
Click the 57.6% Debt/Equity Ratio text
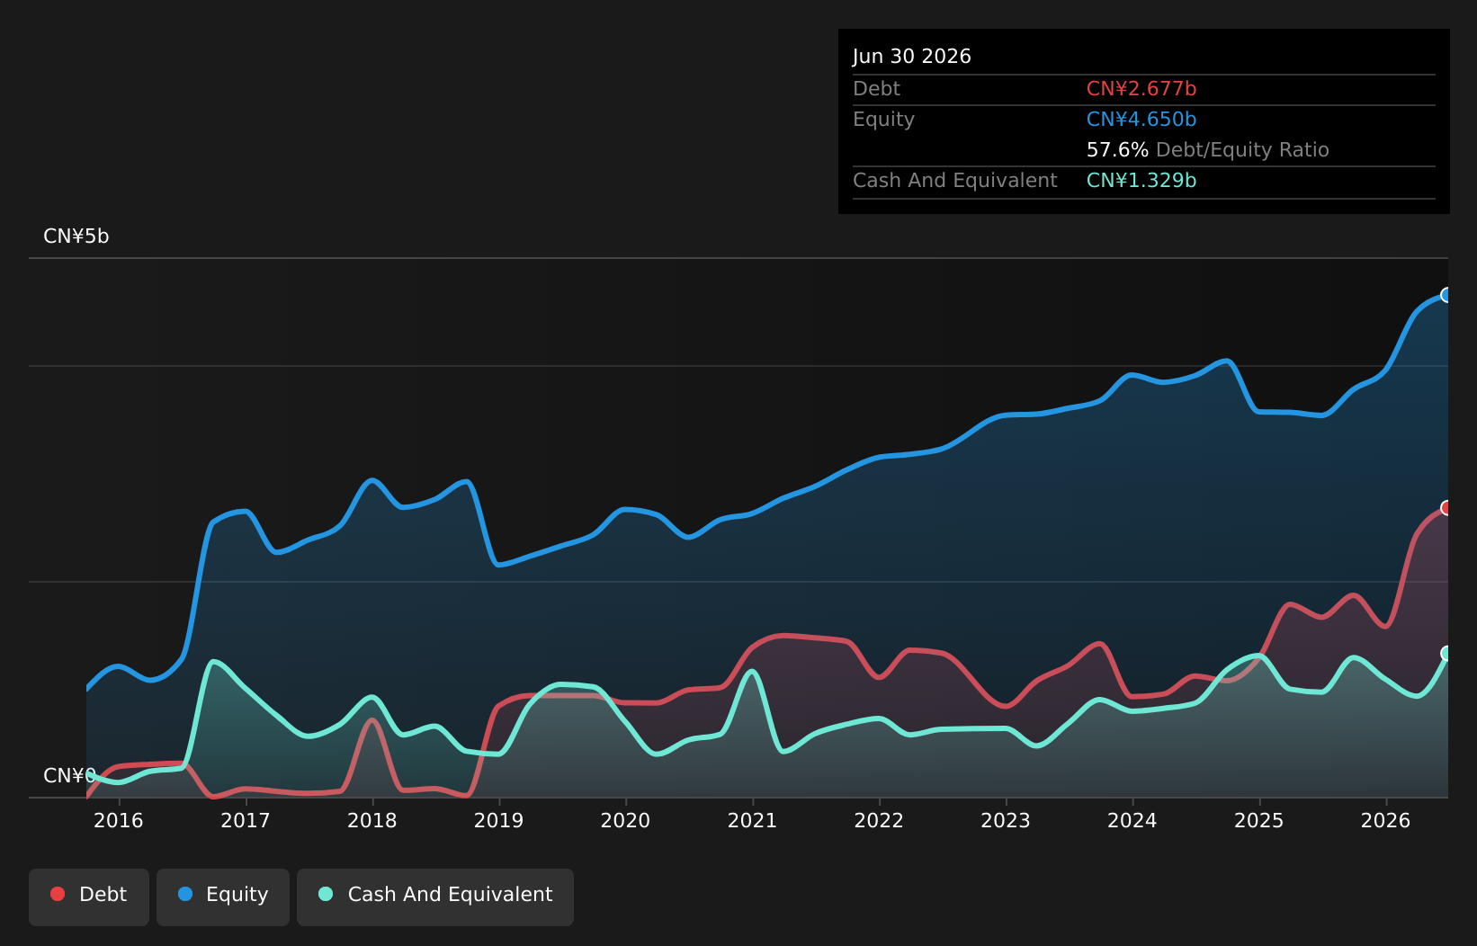pos(1208,150)
